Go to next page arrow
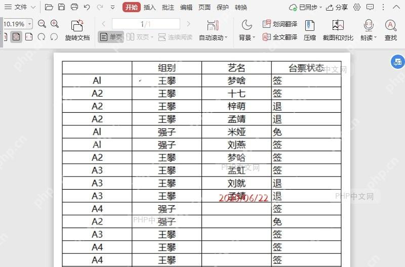405x267 pixels. (188, 24)
